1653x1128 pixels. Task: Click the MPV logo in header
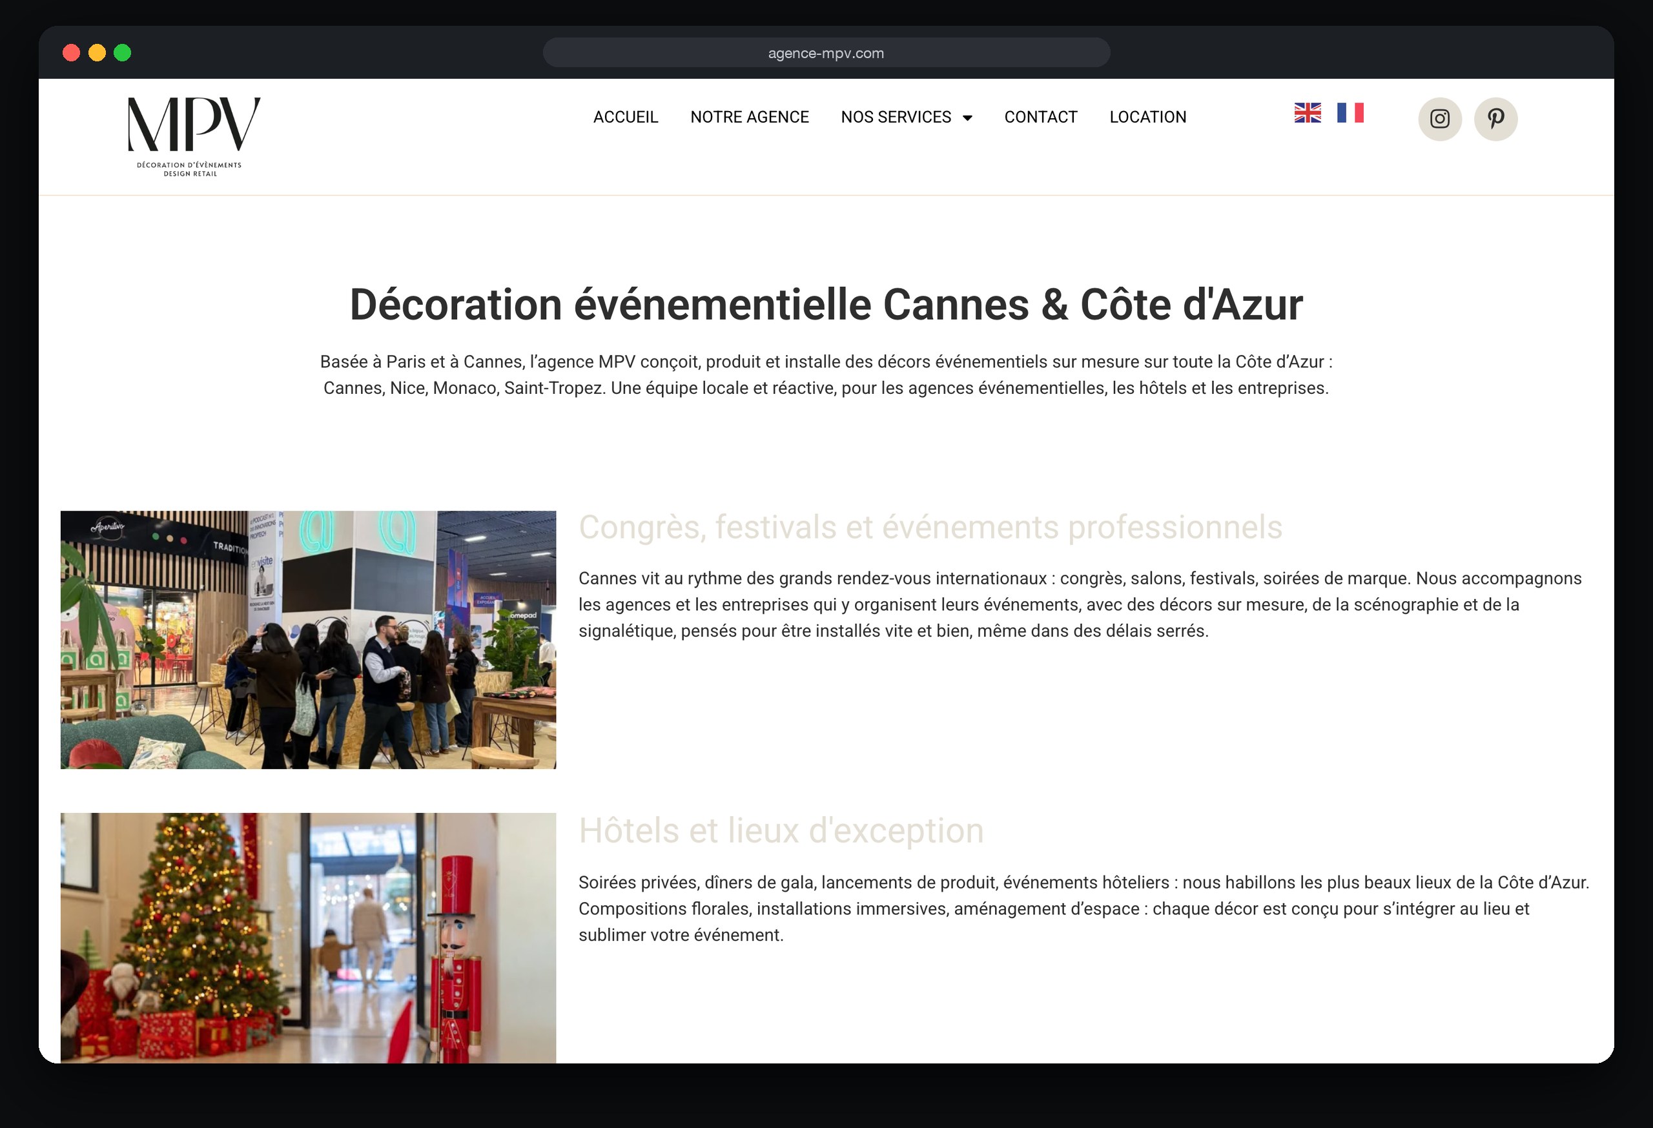click(x=194, y=136)
